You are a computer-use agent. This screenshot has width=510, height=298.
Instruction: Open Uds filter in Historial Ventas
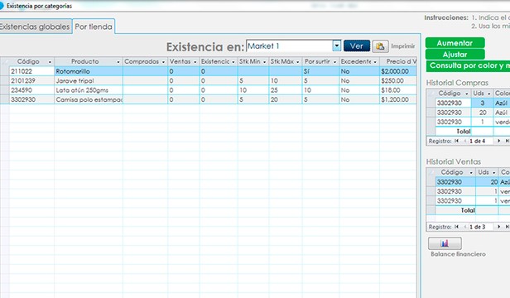(493, 172)
